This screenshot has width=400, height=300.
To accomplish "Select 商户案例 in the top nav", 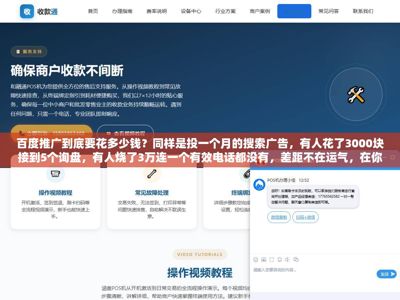I will point(260,11).
